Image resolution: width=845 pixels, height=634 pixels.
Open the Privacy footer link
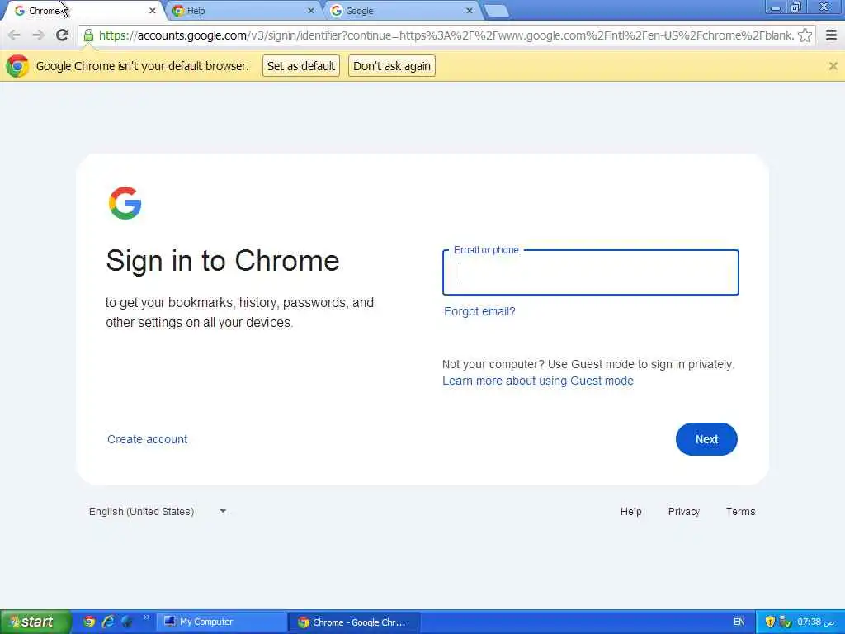[x=684, y=511]
